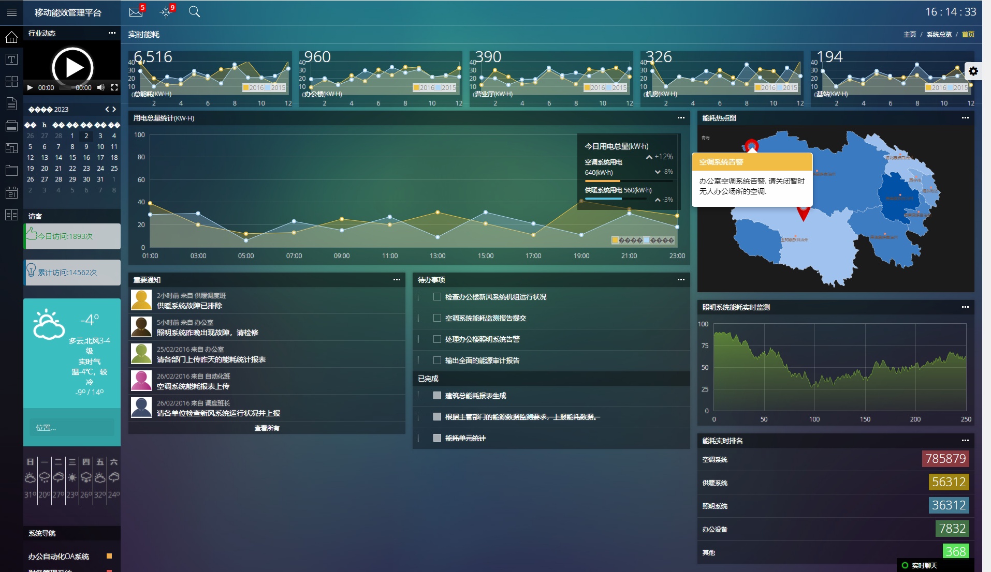Toggle 2015 legend in 办公楼 chart
The width and height of the screenshot is (991, 572).
click(x=446, y=87)
